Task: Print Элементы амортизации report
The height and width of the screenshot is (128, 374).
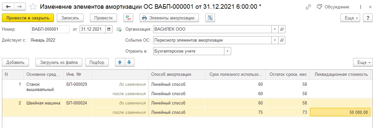Action: coord(169,18)
